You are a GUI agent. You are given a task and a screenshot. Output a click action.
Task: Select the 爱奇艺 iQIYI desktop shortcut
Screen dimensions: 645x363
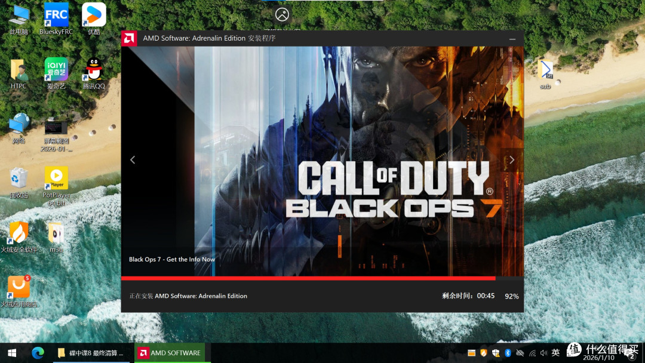(56, 73)
